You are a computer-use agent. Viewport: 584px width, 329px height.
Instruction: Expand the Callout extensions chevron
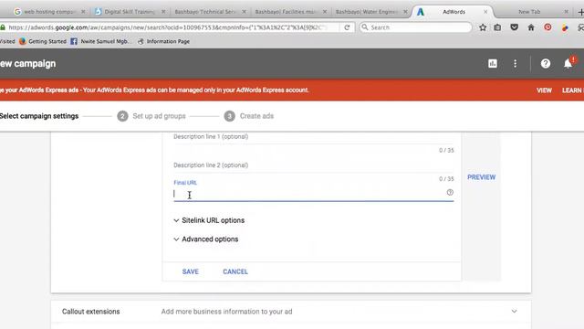click(514, 311)
